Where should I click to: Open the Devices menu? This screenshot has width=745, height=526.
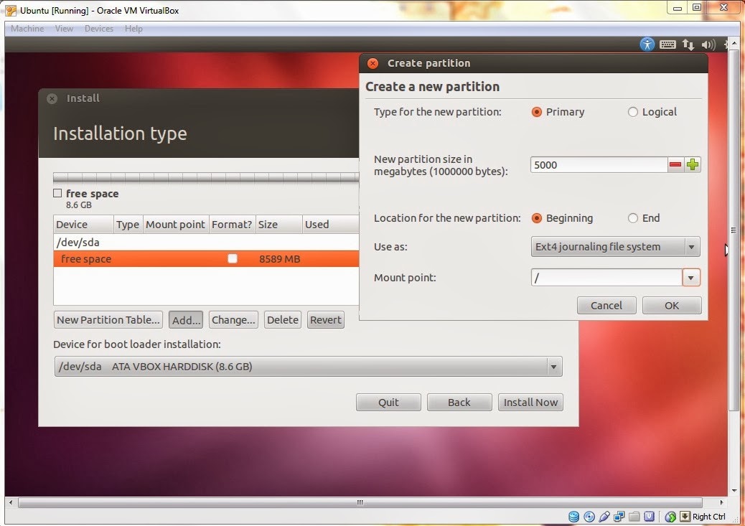(99, 29)
